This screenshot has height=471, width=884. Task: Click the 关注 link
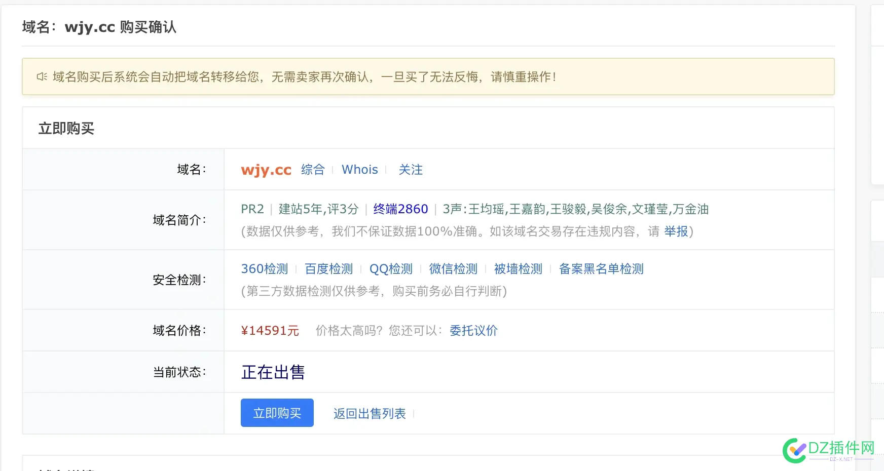(411, 170)
